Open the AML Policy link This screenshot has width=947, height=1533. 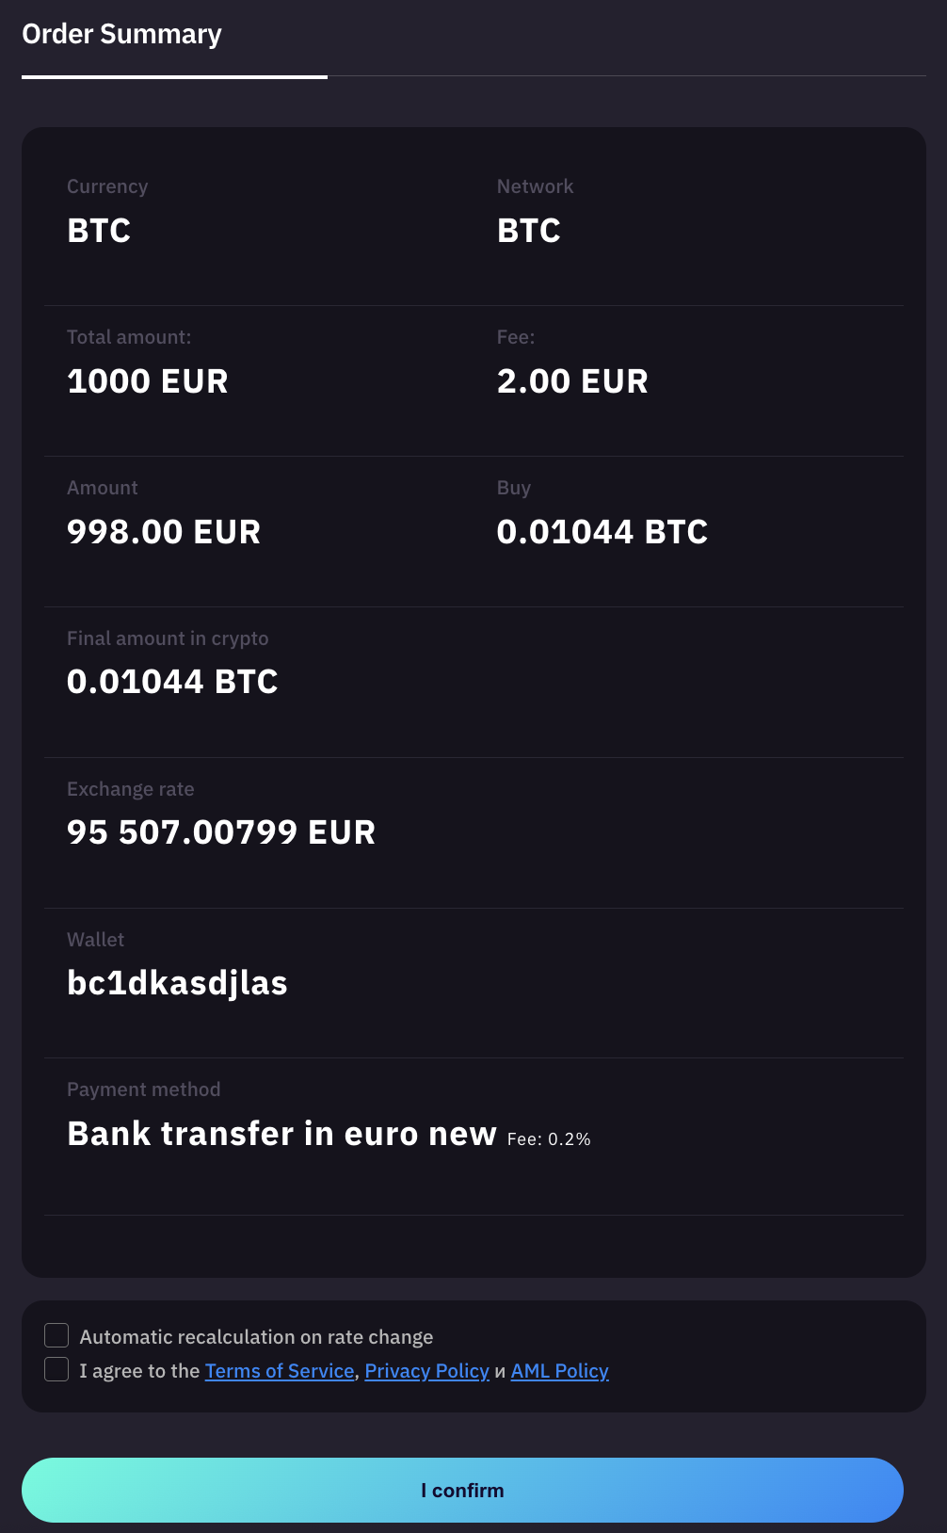coord(559,1371)
